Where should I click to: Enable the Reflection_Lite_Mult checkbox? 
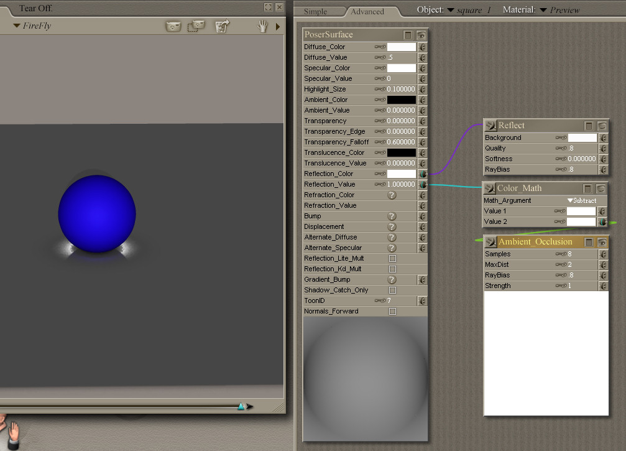(392, 259)
